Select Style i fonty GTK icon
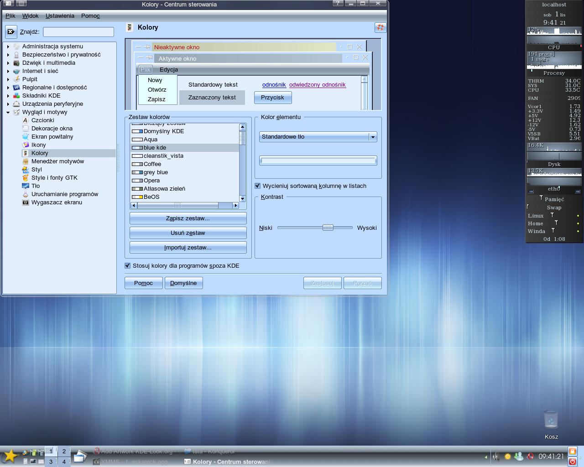 tap(26, 178)
